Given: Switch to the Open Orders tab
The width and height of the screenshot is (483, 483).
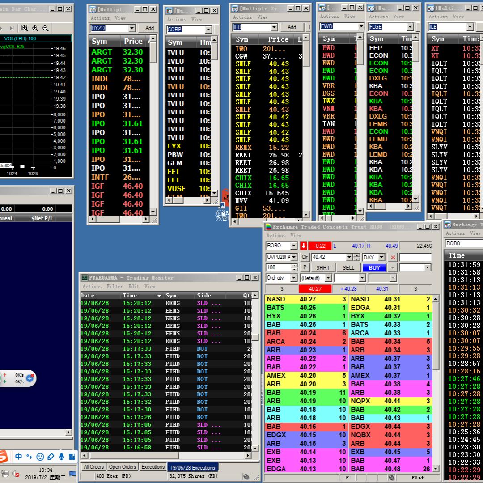Looking at the screenshot, I should click(x=122, y=467).
